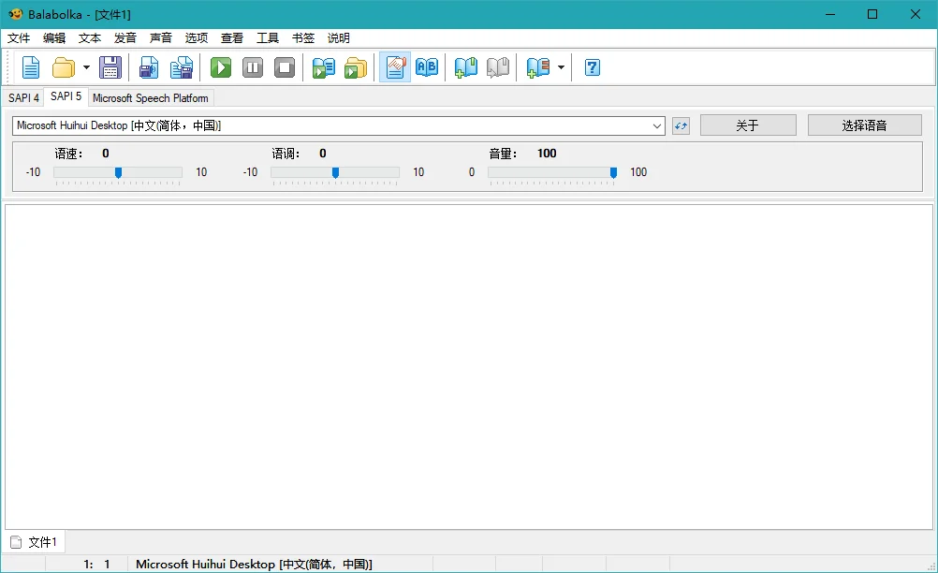
Task: Expand the open-file recent list arrow
Action: point(86,67)
